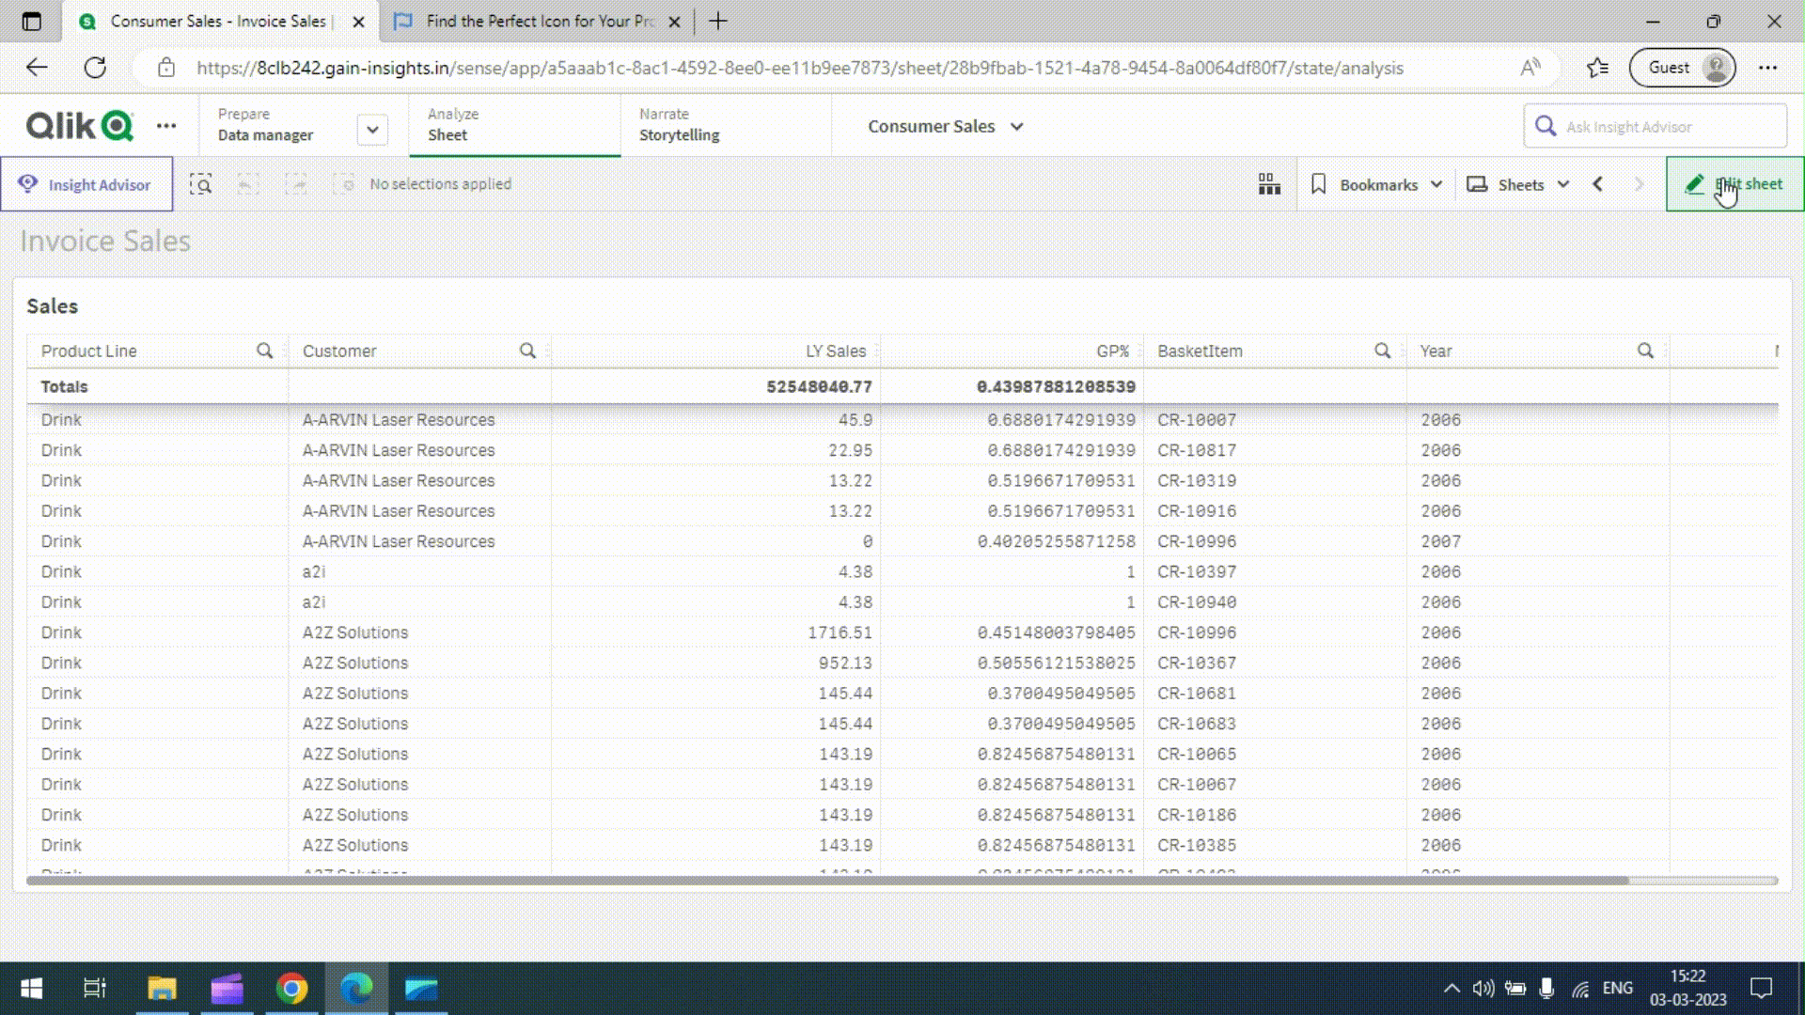Open the clock showing 15:22
This screenshot has height=1015, width=1805.
pos(1687,988)
